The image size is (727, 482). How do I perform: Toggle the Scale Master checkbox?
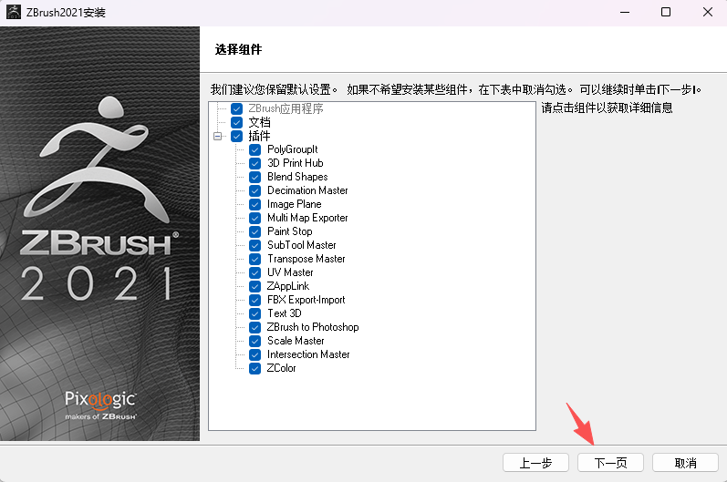[x=255, y=341]
